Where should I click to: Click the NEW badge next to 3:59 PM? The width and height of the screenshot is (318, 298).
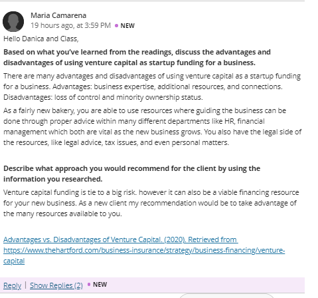pos(127,26)
